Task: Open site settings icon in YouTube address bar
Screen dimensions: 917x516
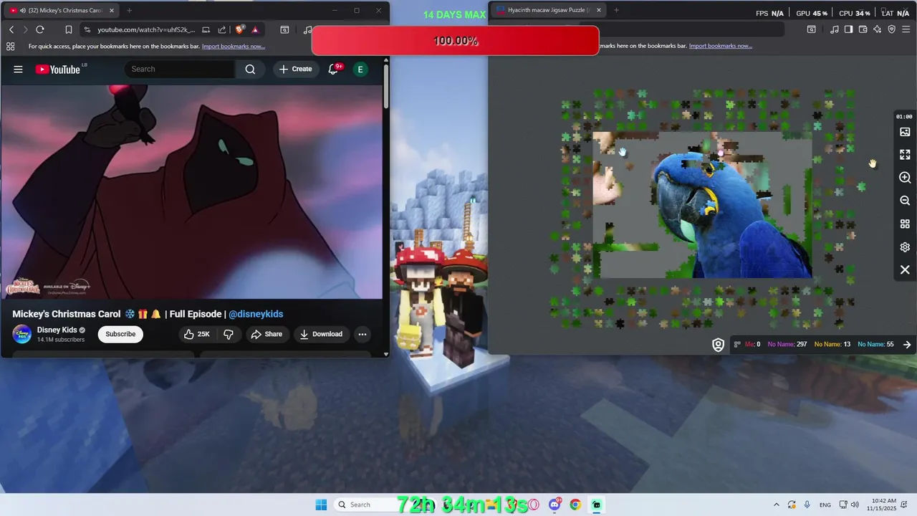Action: pos(87,29)
